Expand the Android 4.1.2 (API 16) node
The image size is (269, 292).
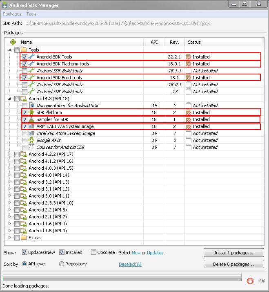9,161
